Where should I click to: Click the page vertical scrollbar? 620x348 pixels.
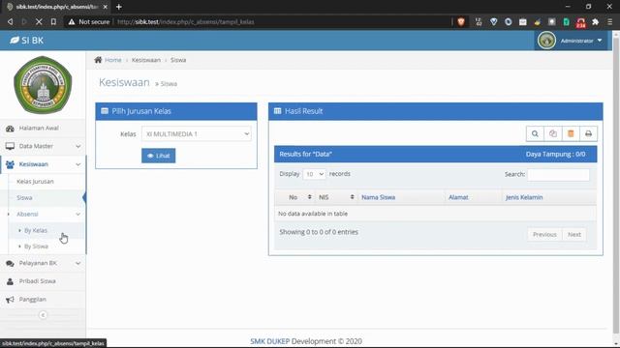tap(616, 186)
